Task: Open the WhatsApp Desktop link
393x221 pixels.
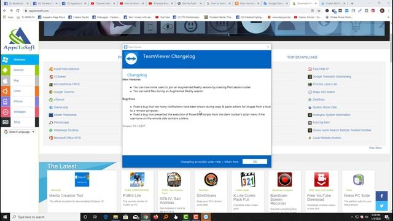Action: click(66, 130)
